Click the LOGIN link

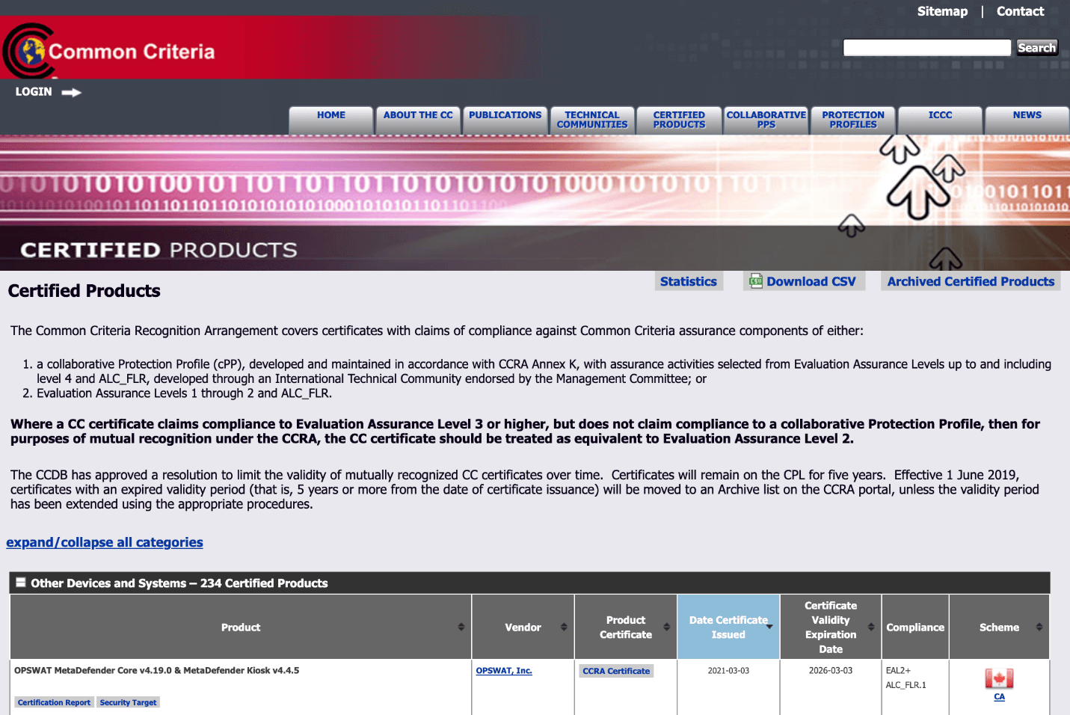click(x=34, y=92)
